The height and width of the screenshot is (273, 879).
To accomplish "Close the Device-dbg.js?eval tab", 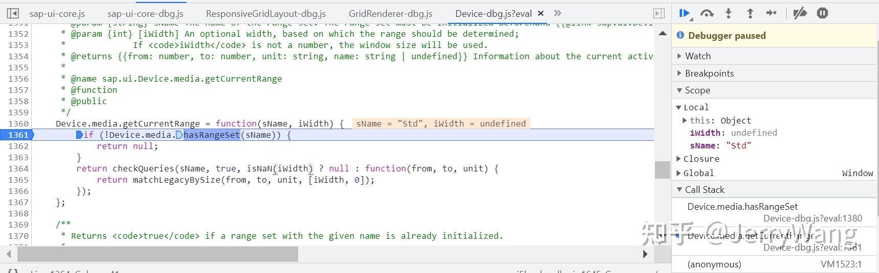I will tap(540, 14).
